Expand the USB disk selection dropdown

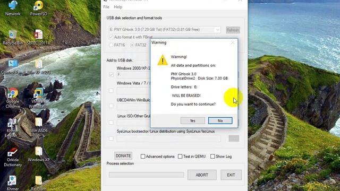click(x=217, y=30)
